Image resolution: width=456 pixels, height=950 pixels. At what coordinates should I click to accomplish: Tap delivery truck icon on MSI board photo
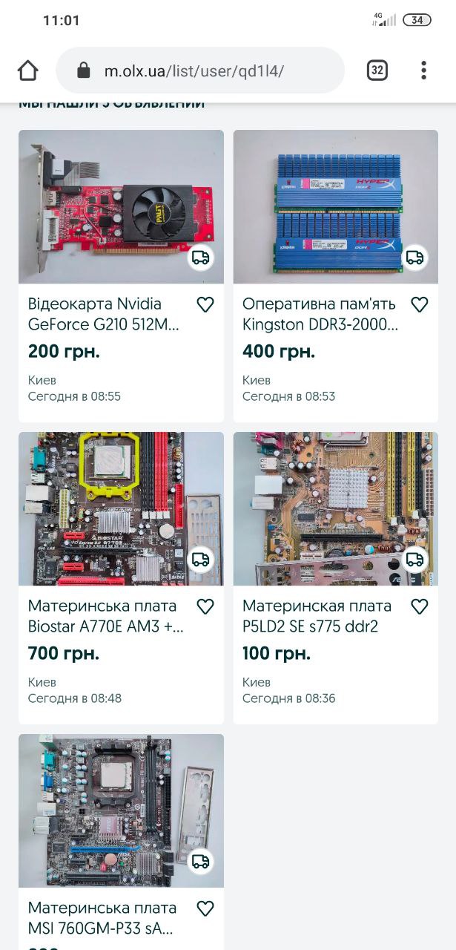pyautogui.click(x=200, y=862)
